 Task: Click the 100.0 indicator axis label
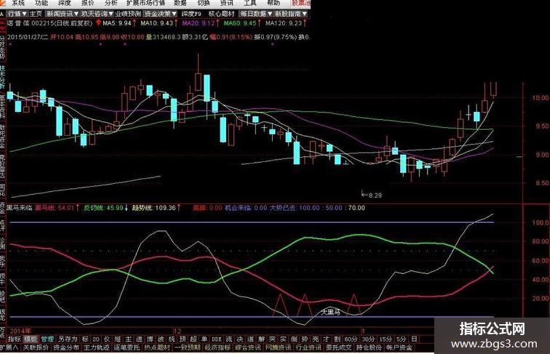pos(540,222)
